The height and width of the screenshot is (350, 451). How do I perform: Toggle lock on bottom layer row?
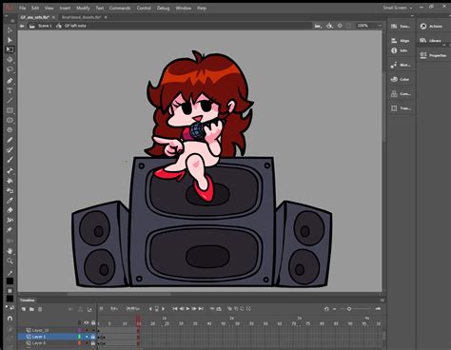point(93,343)
